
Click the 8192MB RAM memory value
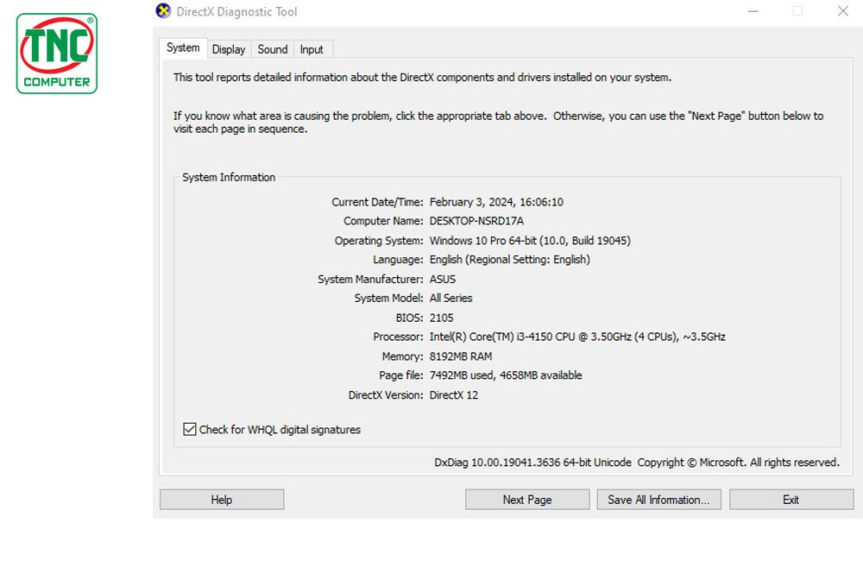[x=461, y=356]
